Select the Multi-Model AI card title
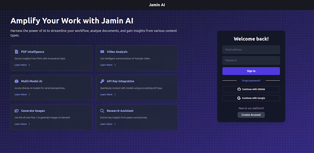The height and width of the screenshot is (153, 314). pyautogui.click(x=32, y=81)
